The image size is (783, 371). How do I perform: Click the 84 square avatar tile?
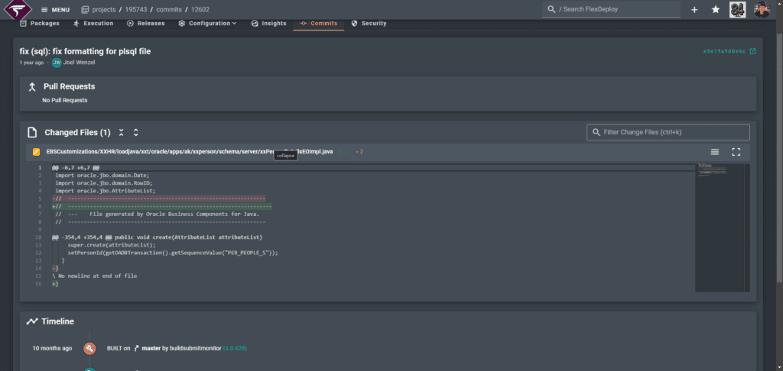point(738,9)
